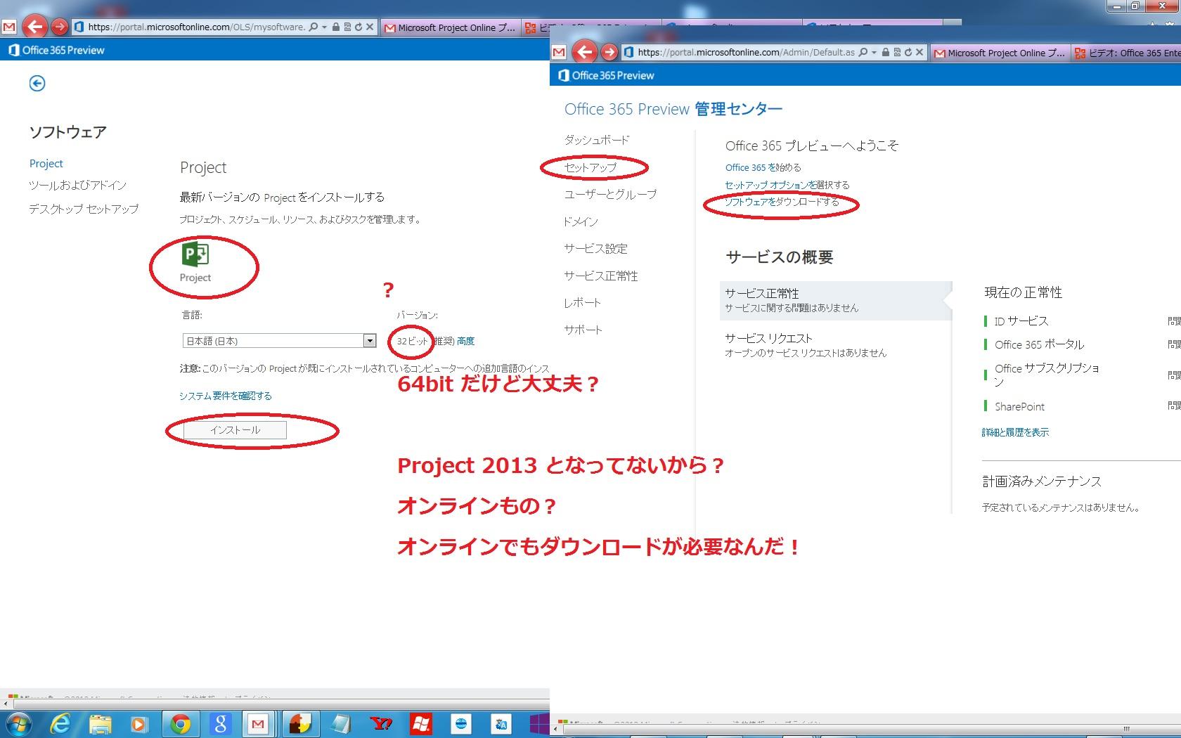Screen dimensions: 1181x738
Task: Open the Windows Start menu
Action: pyautogui.click(x=19, y=724)
